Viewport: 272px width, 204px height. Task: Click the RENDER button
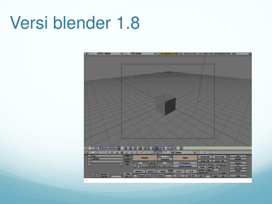[145, 158]
